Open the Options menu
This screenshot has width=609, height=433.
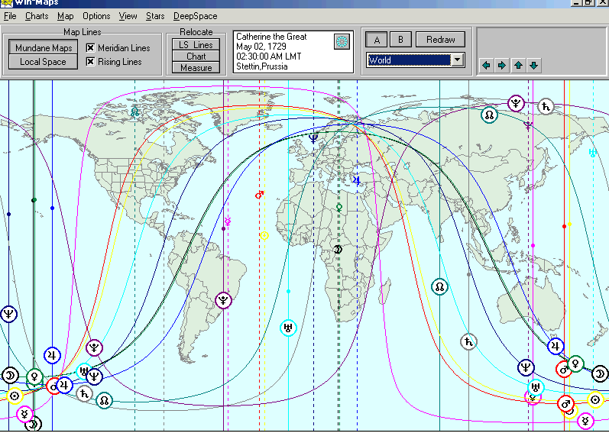click(96, 16)
